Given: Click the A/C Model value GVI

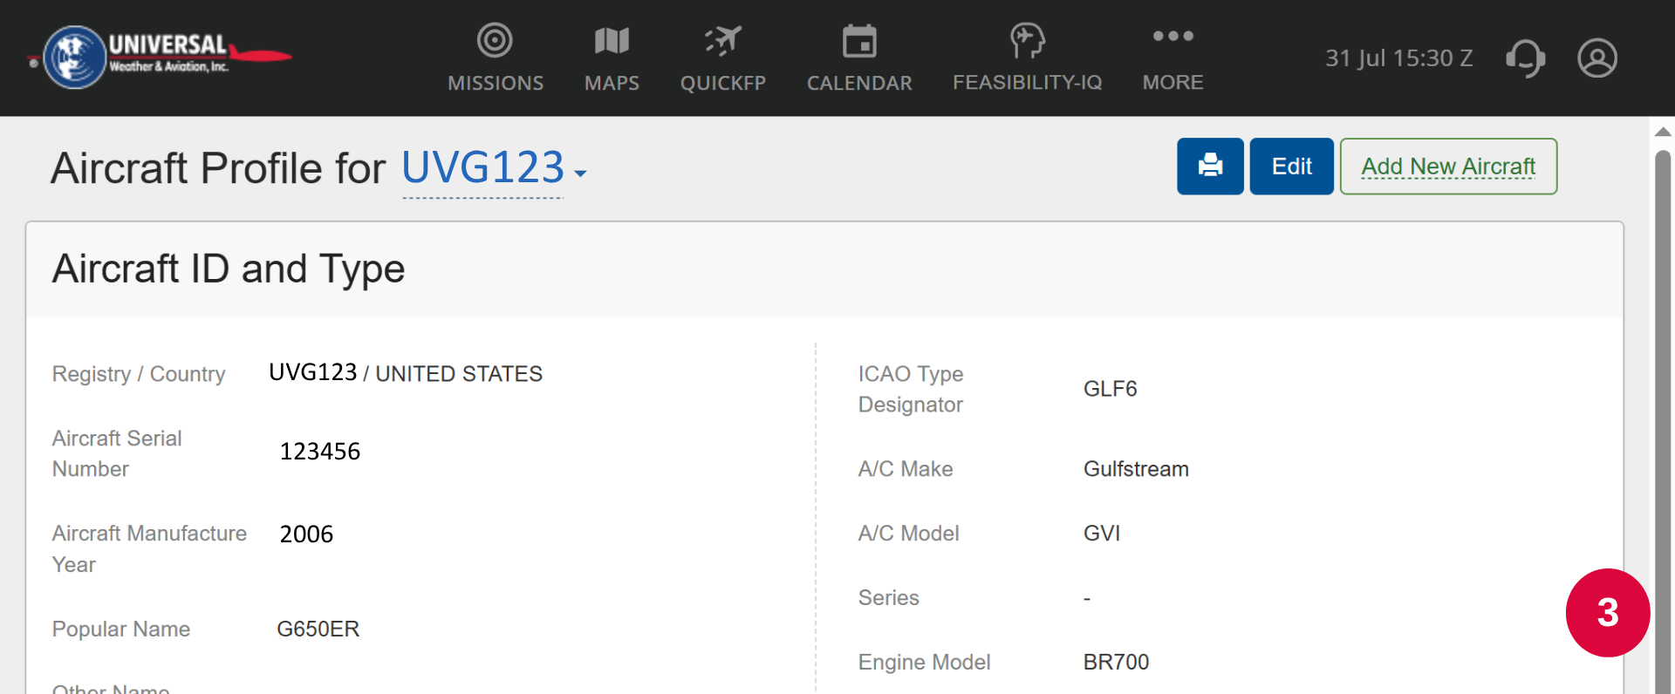Looking at the screenshot, I should tap(1102, 534).
